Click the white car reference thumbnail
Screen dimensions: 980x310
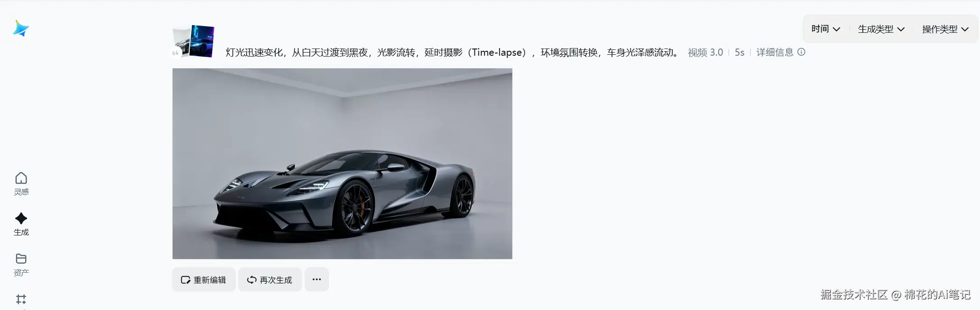coord(181,42)
